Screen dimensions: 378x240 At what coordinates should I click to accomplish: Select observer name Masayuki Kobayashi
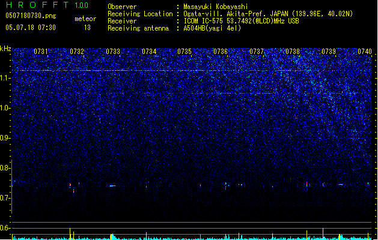coord(216,7)
